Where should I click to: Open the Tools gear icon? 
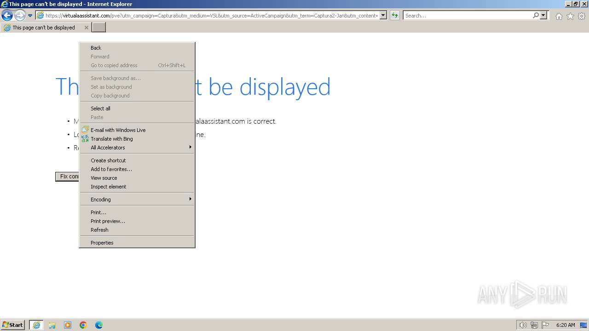[x=582, y=16]
